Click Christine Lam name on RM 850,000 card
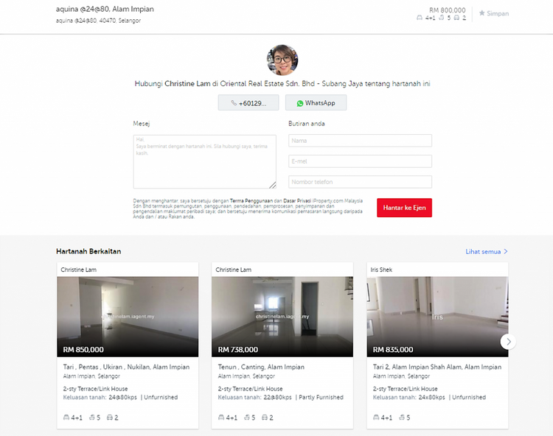The height and width of the screenshot is (436, 553). [78, 270]
